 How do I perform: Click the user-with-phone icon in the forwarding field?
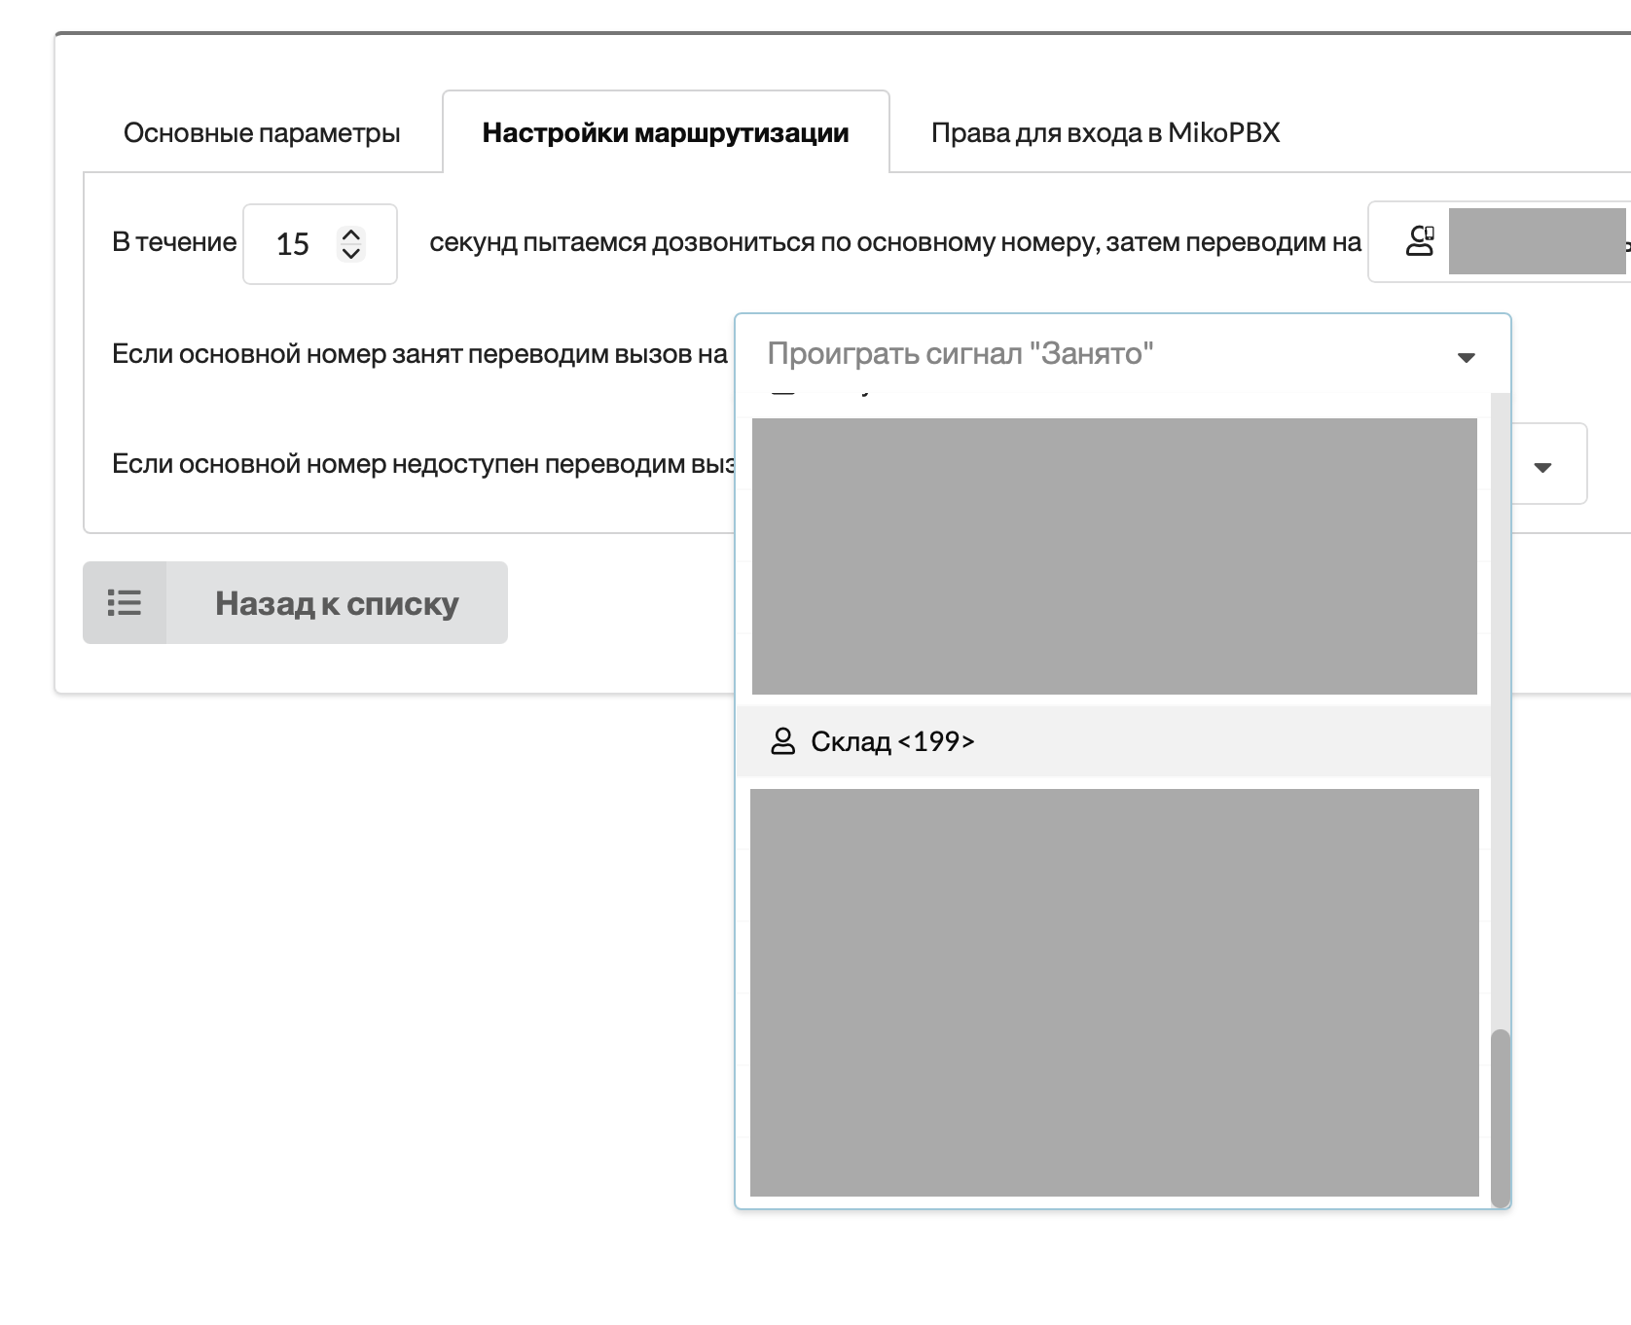point(1420,241)
